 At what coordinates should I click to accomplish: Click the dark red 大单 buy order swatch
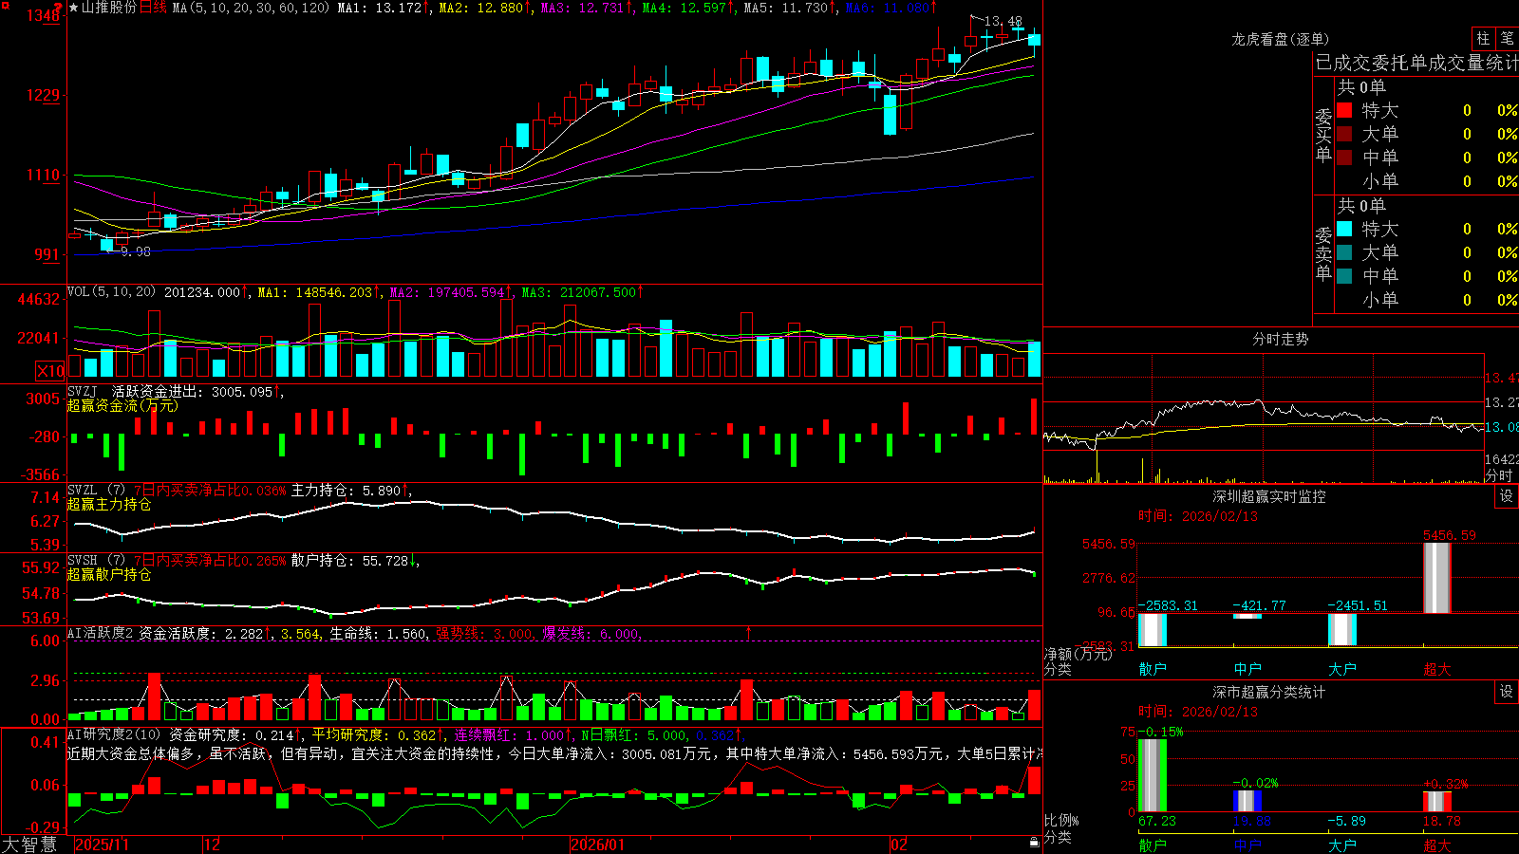(1344, 134)
